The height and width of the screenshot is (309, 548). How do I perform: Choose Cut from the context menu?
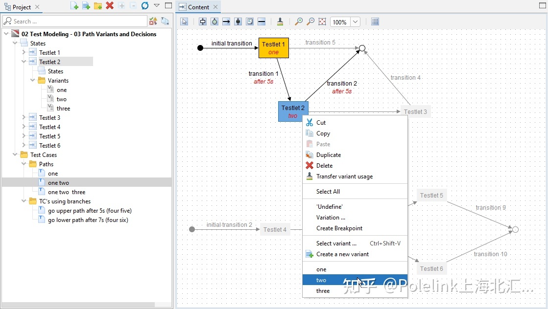point(355,122)
